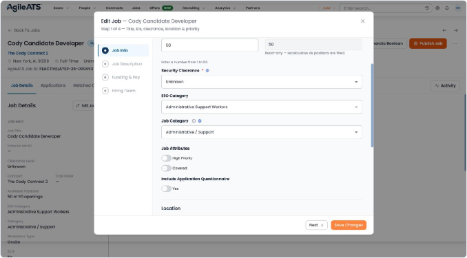The height and width of the screenshot is (258, 467).
Task: Click Save Changes button
Action: point(349,225)
